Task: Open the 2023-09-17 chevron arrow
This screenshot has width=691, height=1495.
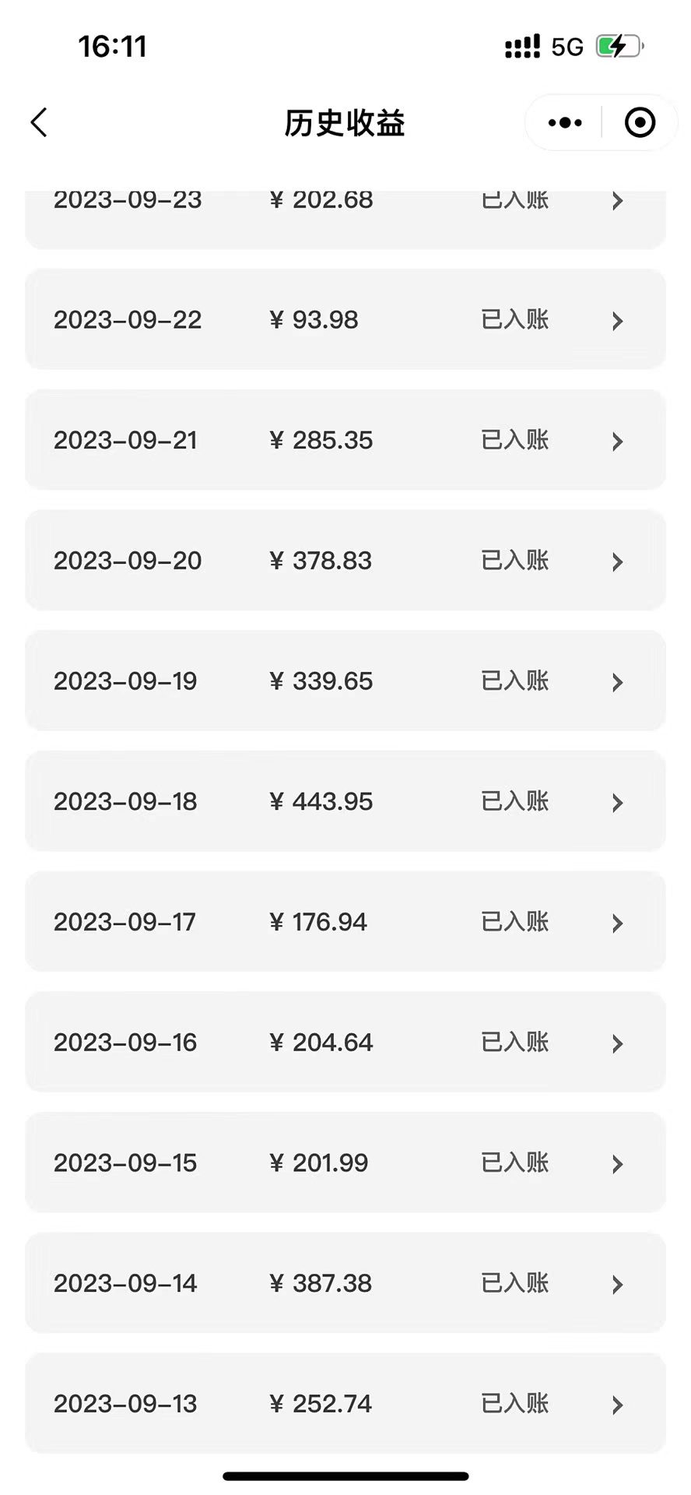Action: click(617, 923)
